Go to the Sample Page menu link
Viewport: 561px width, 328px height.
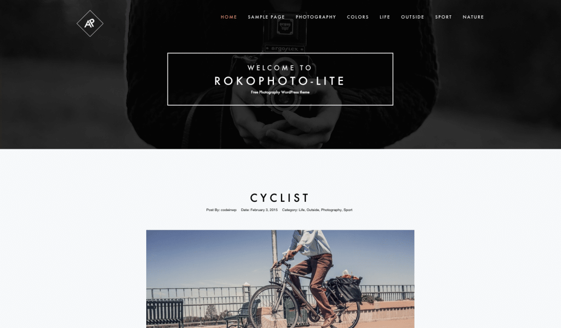tap(266, 17)
